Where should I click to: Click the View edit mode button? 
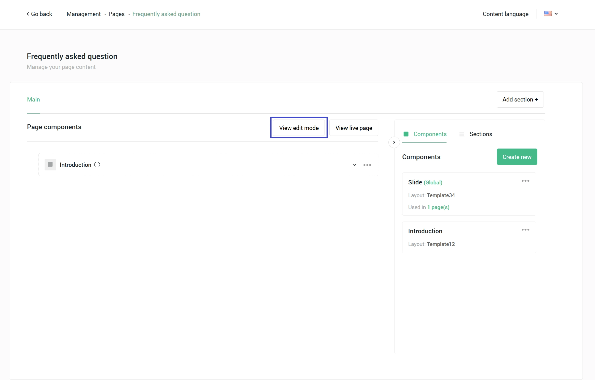coord(299,128)
